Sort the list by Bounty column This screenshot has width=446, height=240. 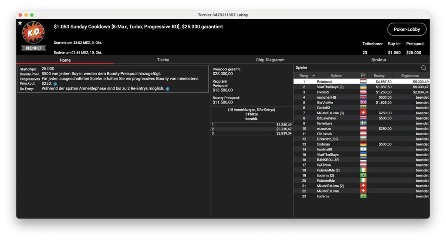[x=379, y=76]
